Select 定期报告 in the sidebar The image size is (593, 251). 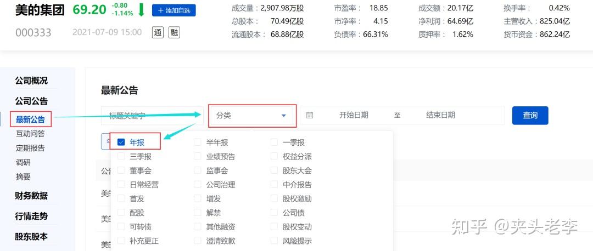(30, 148)
